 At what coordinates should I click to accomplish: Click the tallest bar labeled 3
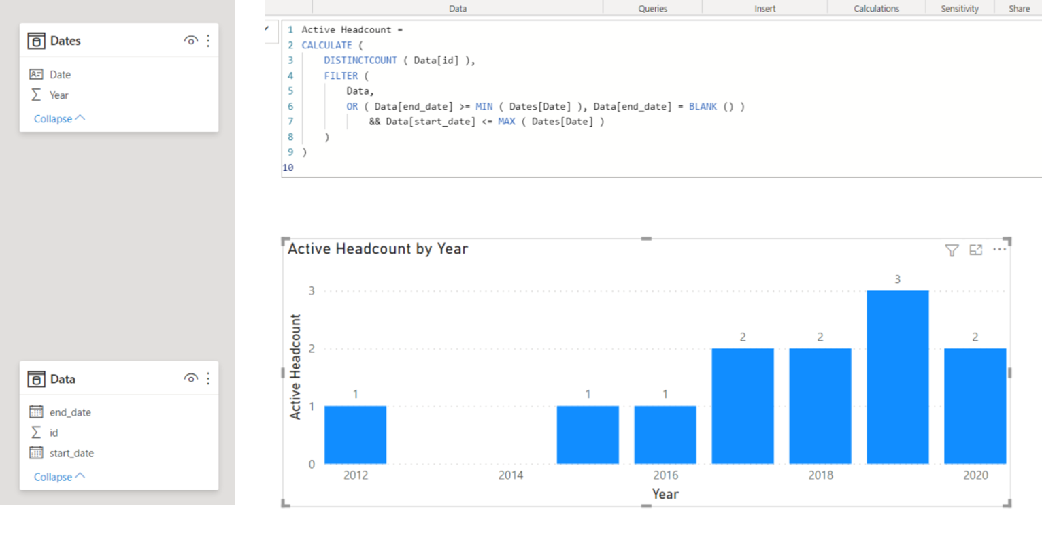pyautogui.click(x=897, y=377)
